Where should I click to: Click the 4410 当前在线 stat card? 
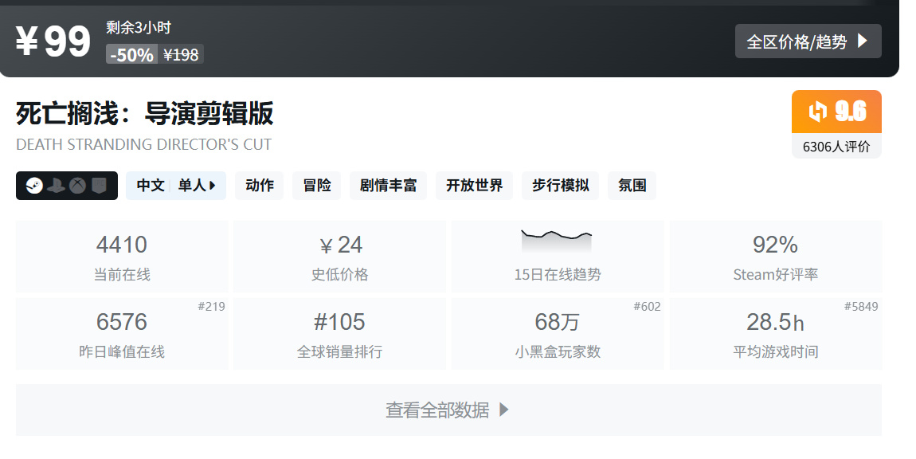tap(122, 256)
